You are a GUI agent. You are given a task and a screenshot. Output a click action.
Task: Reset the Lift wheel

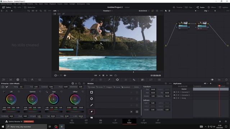[19, 92]
